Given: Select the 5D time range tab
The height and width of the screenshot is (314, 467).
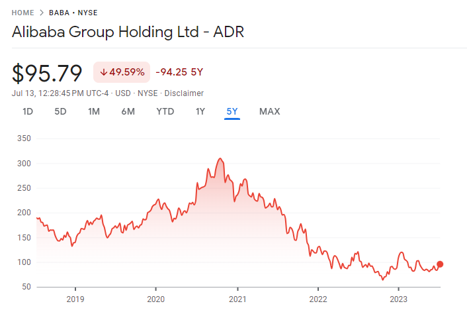Looking at the screenshot, I should pyautogui.click(x=60, y=111).
